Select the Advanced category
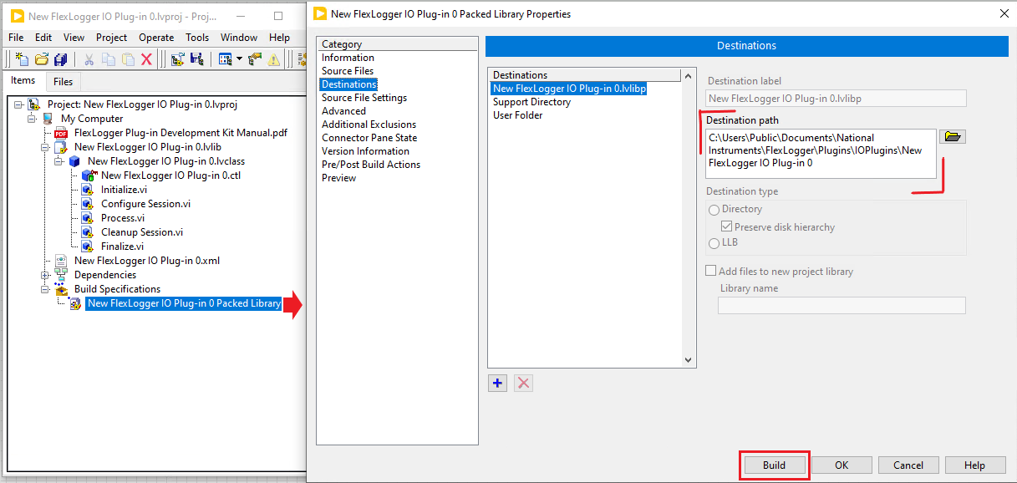This screenshot has width=1017, height=483. click(x=343, y=111)
